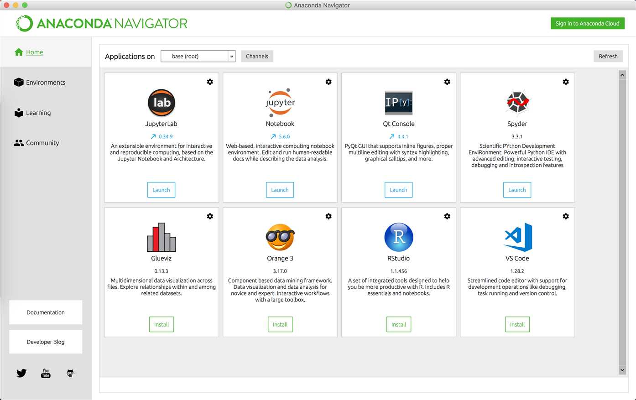This screenshot has width=636, height=400.
Task: Click RStudio version 1.1.456 text
Action: (398, 271)
